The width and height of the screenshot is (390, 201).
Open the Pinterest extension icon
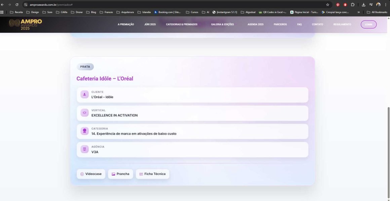pyautogui.click(x=338, y=5)
